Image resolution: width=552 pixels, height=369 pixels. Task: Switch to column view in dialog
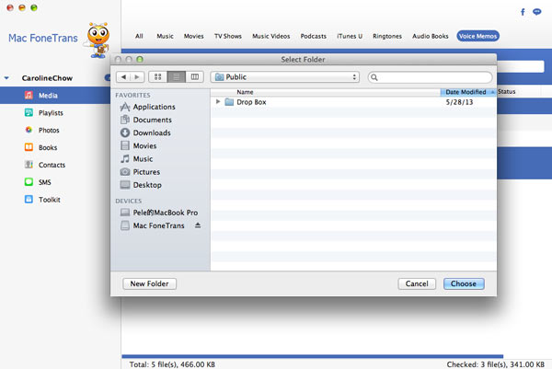pyautogui.click(x=195, y=76)
